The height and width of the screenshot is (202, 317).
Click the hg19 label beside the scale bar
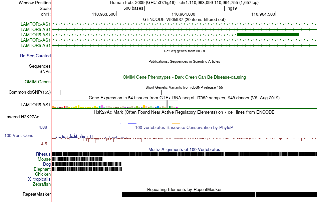(x=232, y=8)
